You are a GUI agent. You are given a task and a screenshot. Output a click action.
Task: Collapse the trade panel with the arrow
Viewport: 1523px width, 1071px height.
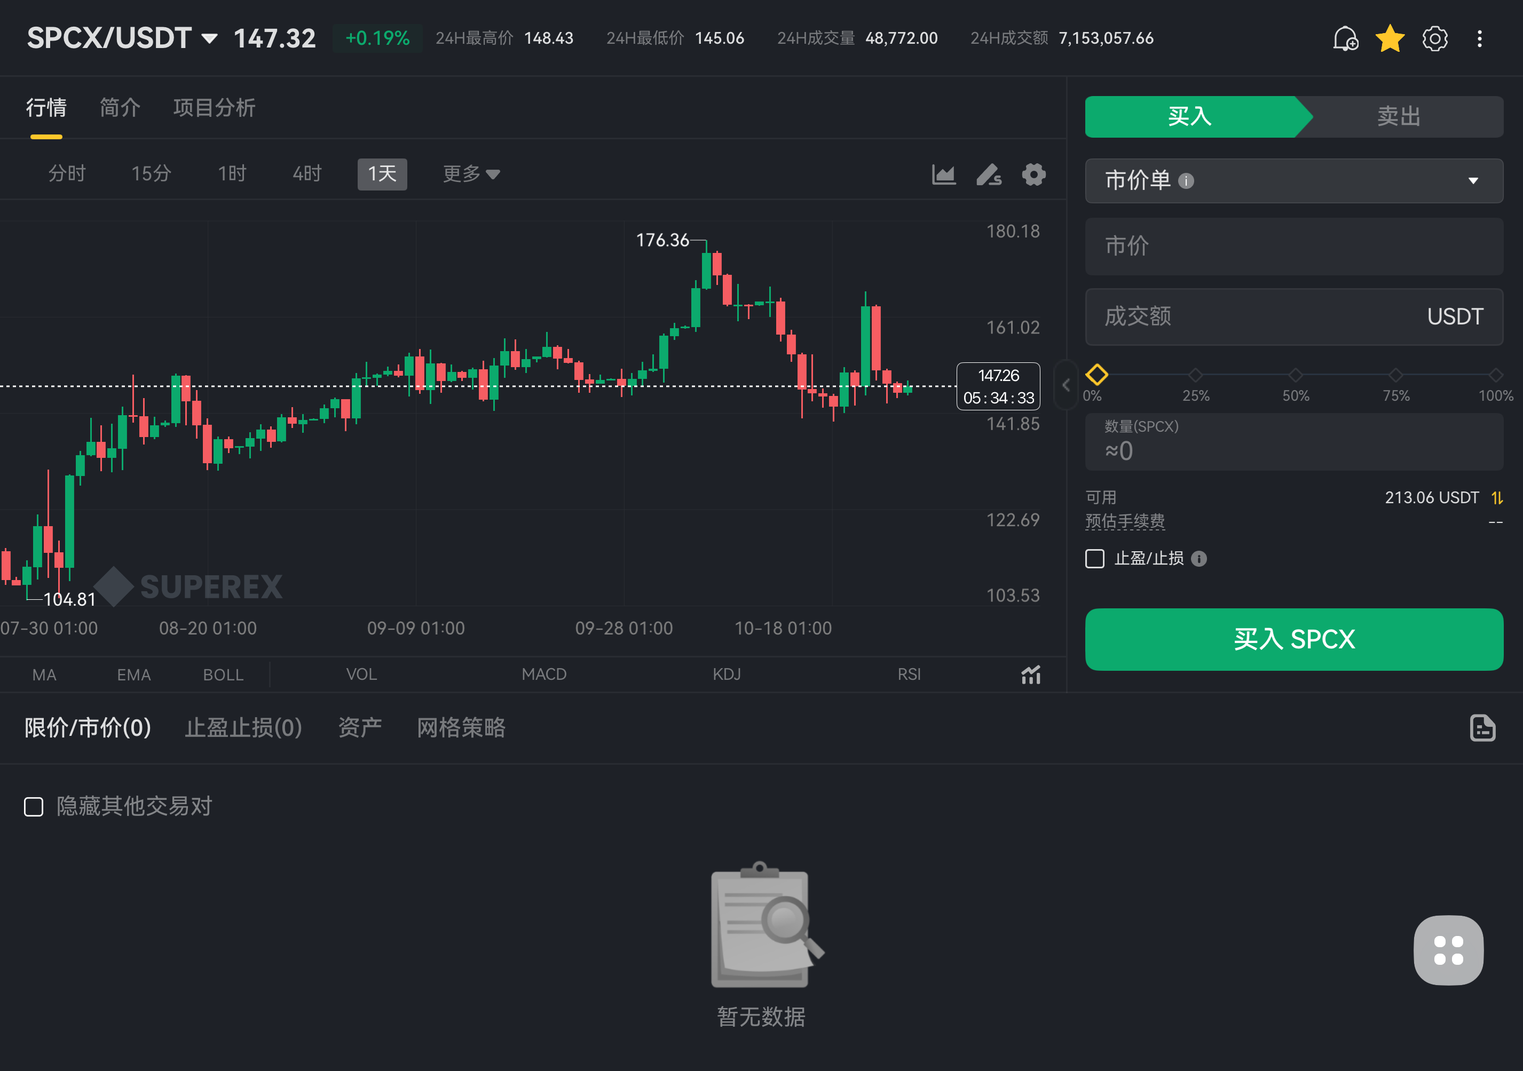click(1066, 385)
